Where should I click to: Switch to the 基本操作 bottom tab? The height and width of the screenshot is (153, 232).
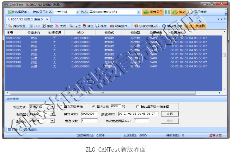coord(14,129)
